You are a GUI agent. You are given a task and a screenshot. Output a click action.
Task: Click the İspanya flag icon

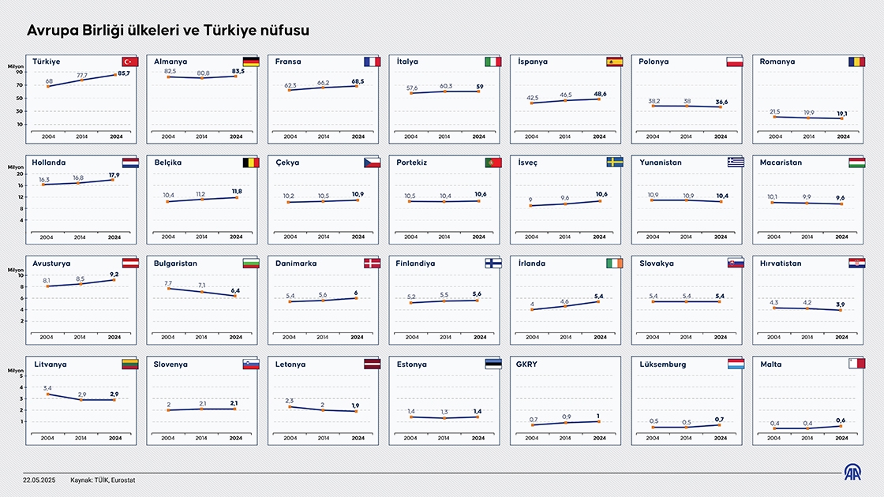[x=614, y=62]
